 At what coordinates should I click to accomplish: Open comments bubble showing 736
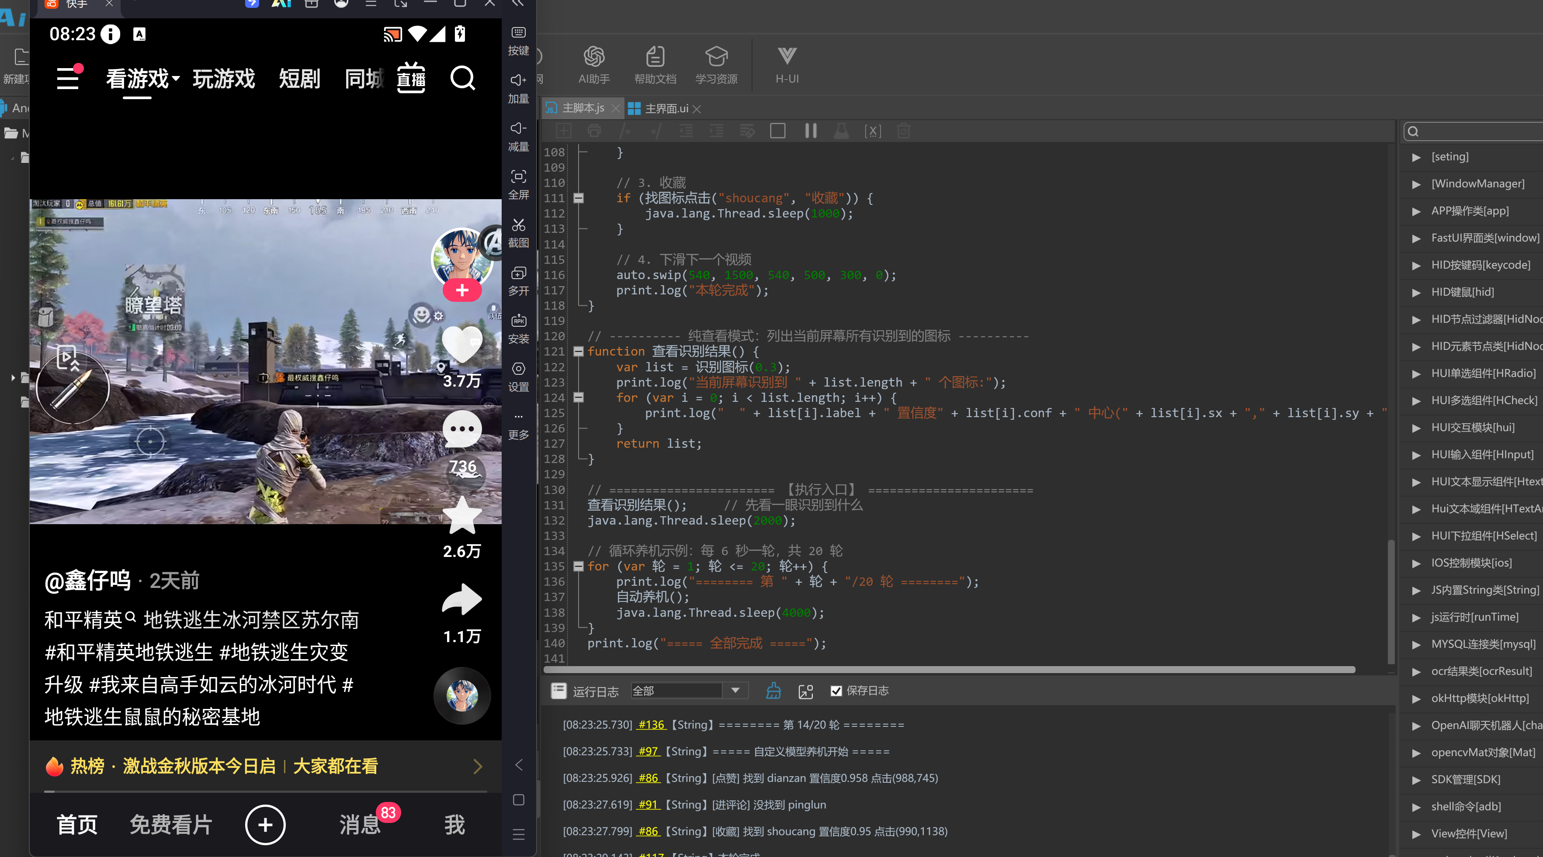462,429
